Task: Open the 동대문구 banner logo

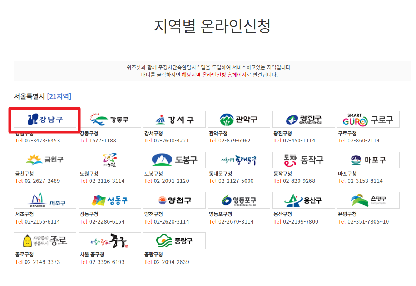Action: pos(239,160)
